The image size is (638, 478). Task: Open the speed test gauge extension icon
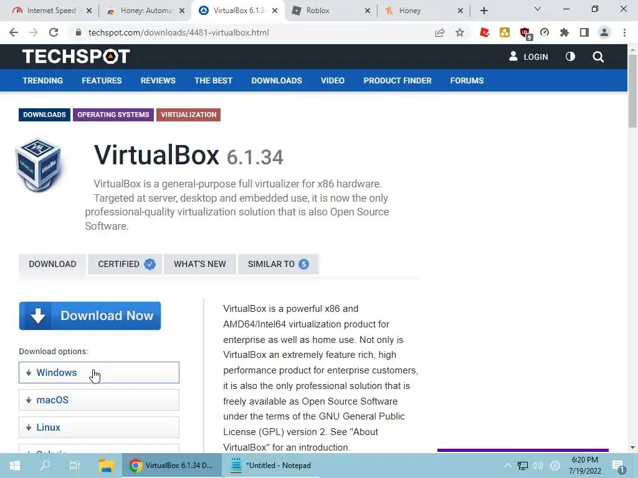point(545,32)
